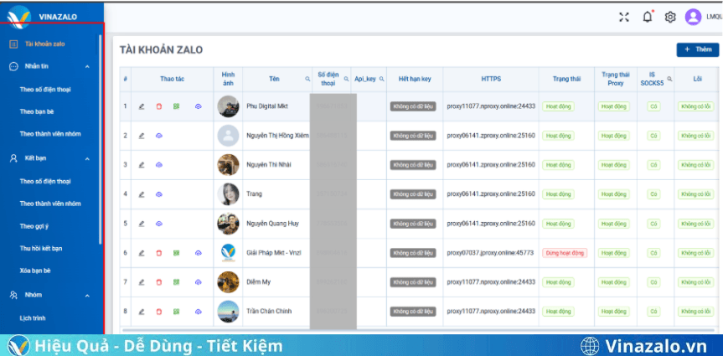Image resolution: width=723 pixels, height=356 pixels.
Task: Click the name Nguyễn Thị Hồng Xiêm
Action: 277,136
